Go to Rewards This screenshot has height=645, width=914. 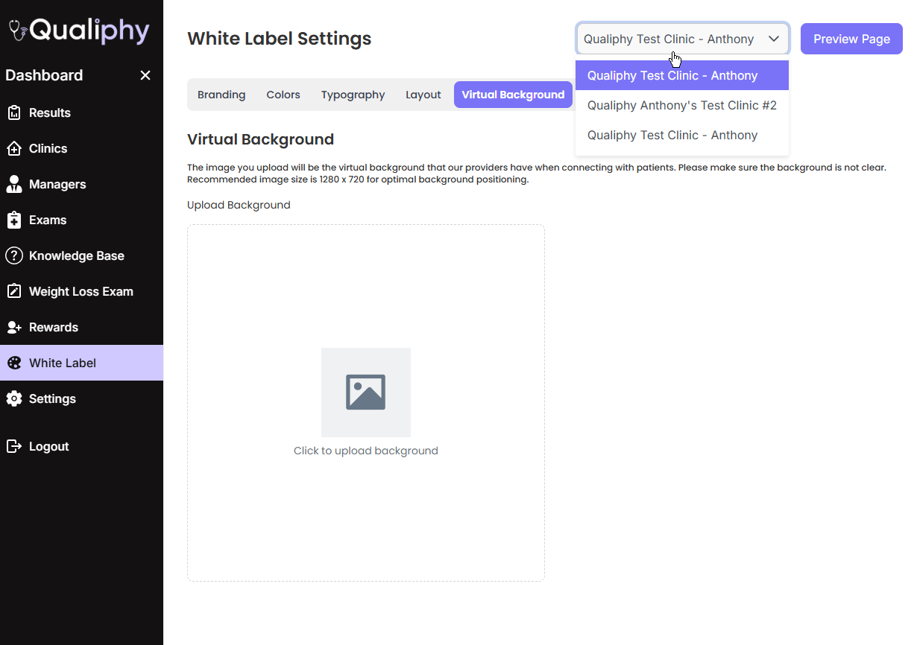pos(81,327)
